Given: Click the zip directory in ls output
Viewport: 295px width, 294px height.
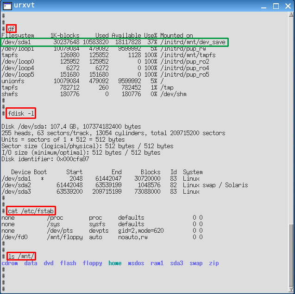Looking at the screenshot, I should (x=213, y=263).
